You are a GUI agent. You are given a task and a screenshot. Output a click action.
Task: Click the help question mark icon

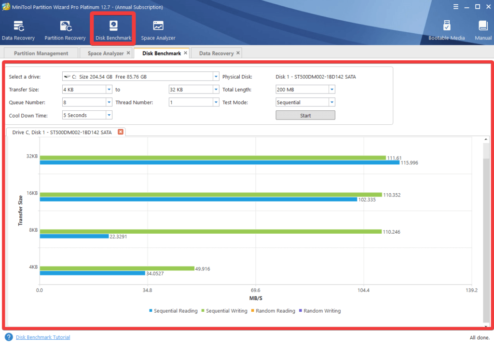click(9, 337)
